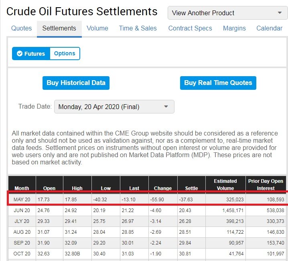Click the OCT 20 month cell
The image size is (288, 261).
point(22,255)
